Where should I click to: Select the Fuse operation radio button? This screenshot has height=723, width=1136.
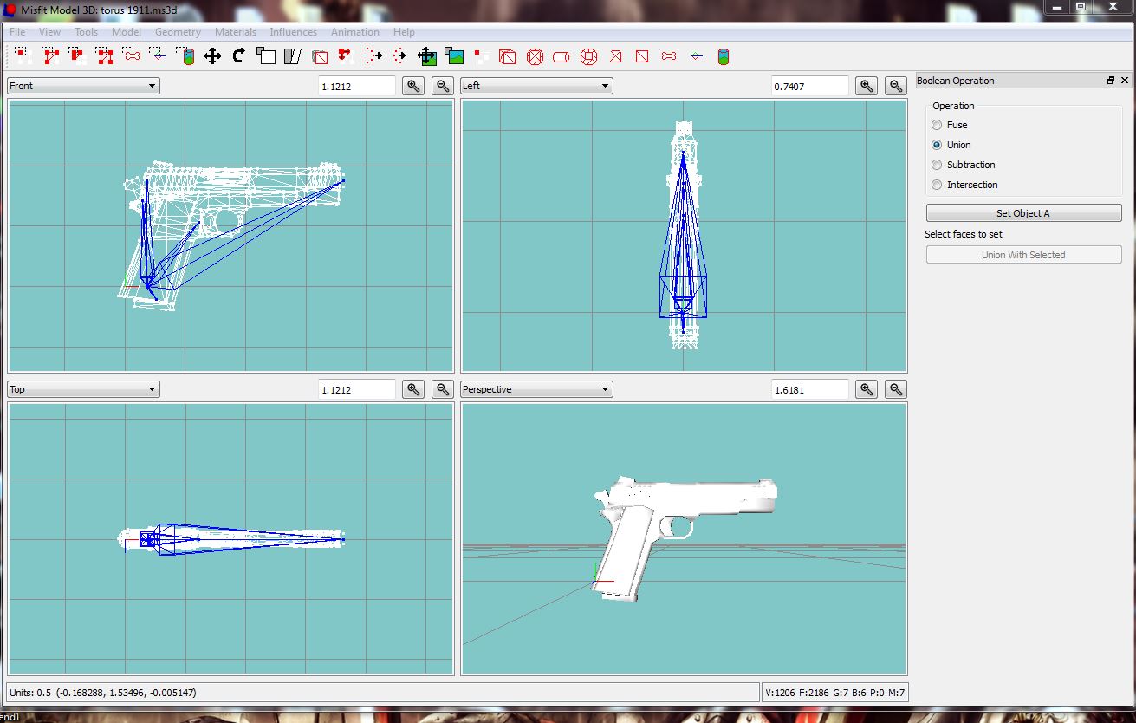point(937,125)
